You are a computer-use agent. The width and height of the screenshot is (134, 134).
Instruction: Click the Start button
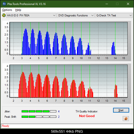(x=121, y=110)
